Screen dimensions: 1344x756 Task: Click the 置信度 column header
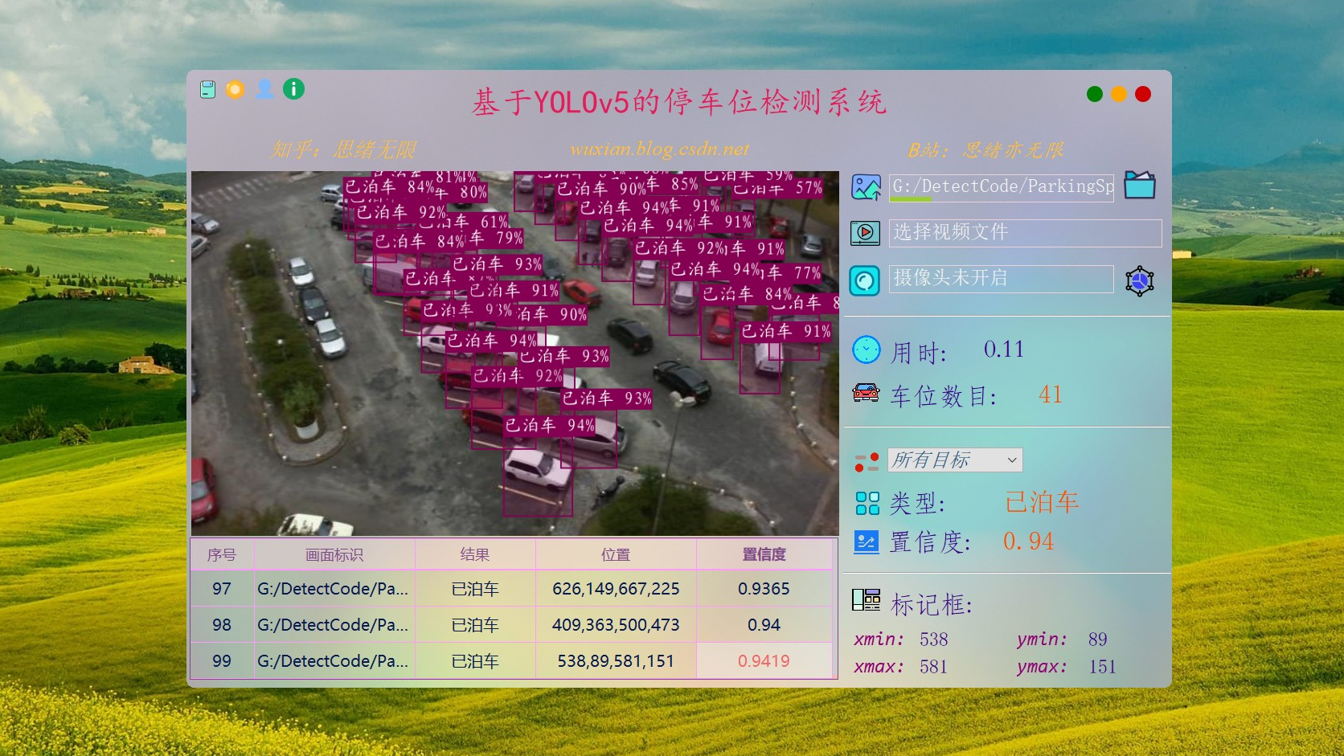[764, 554]
